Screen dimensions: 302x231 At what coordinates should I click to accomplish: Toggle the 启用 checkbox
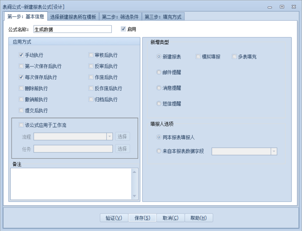123,29
